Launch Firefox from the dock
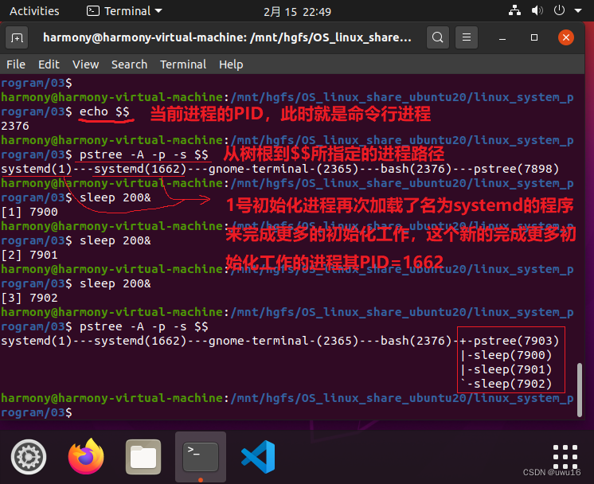This screenshot has height=484, width=594. 86,456
